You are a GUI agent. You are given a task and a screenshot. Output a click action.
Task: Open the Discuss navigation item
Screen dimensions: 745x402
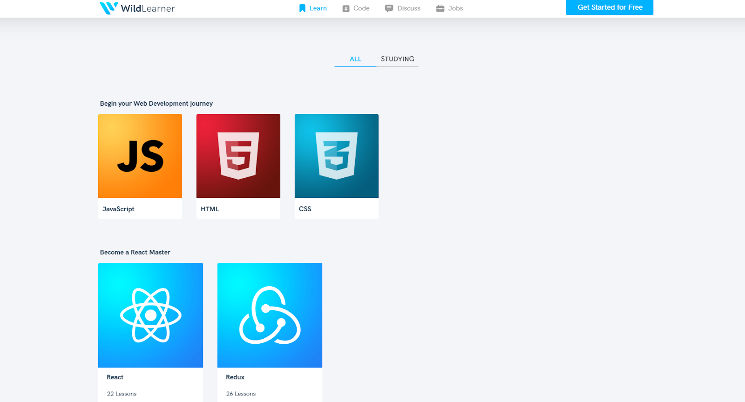(403, 8)
